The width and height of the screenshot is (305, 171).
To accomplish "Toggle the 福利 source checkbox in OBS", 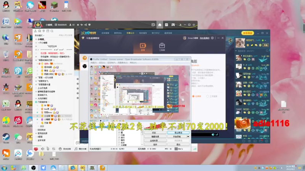I will pyautogui.click(x=119, y=140).
